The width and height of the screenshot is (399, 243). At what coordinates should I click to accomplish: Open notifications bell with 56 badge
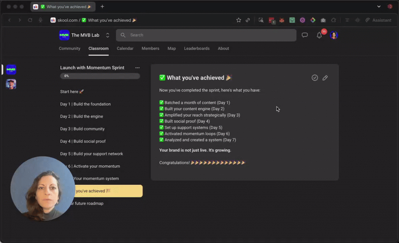tap(319, 35)
